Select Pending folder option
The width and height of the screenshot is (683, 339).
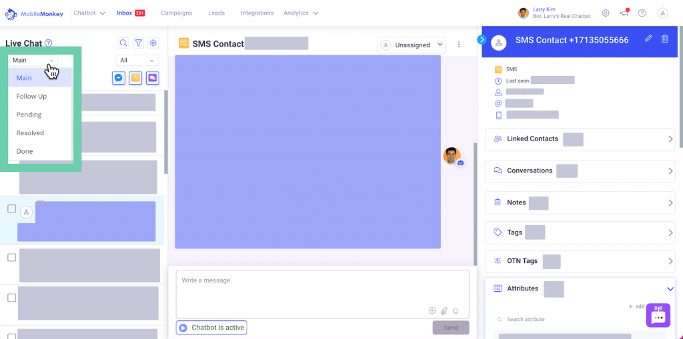(x=39, y=115)
